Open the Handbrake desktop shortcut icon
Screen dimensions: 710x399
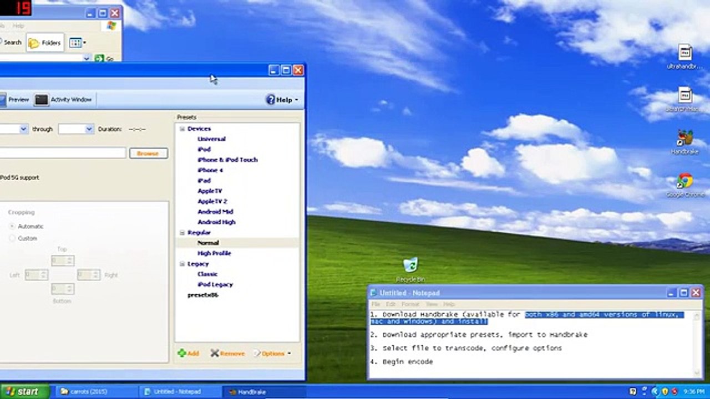(685, 142)
